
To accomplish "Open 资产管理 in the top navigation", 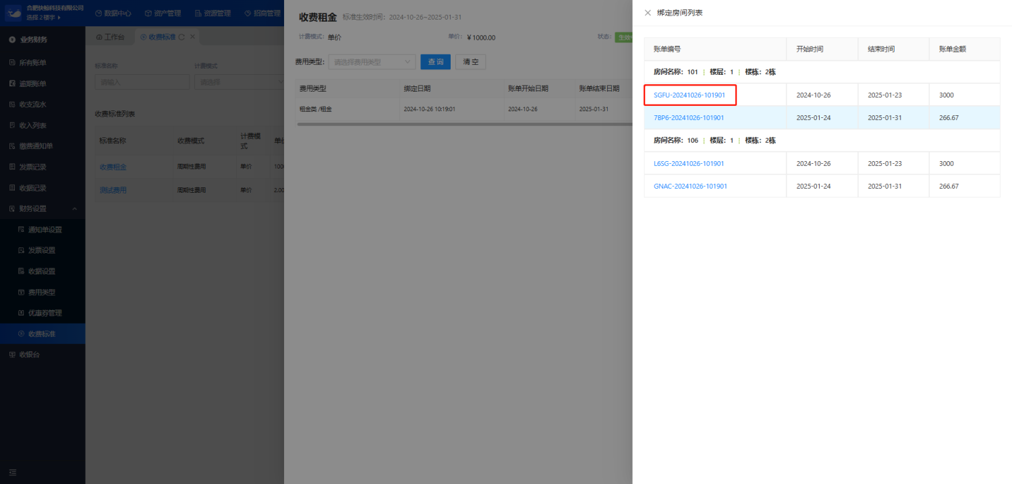I will pos(167,13).
